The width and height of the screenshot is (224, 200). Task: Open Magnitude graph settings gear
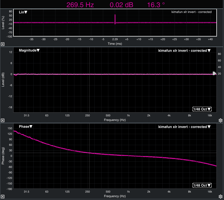point(220,120)
